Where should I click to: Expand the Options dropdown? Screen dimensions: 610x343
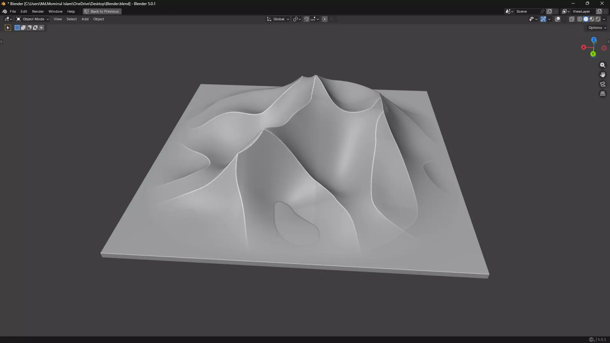(x=597, y=28)
